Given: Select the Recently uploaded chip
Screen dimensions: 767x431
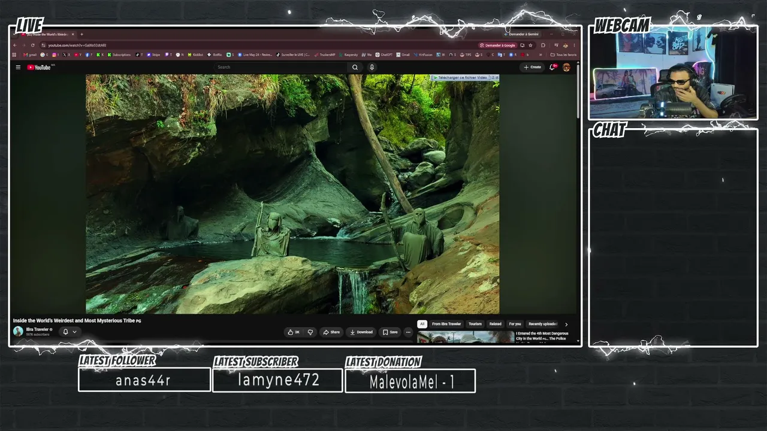Looking at the screenshot, I should [543, 324].
